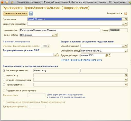Open История изменения бухгалтерского учета link
Viewport: 131px width, 121px height.
click(x=81, y=60)
